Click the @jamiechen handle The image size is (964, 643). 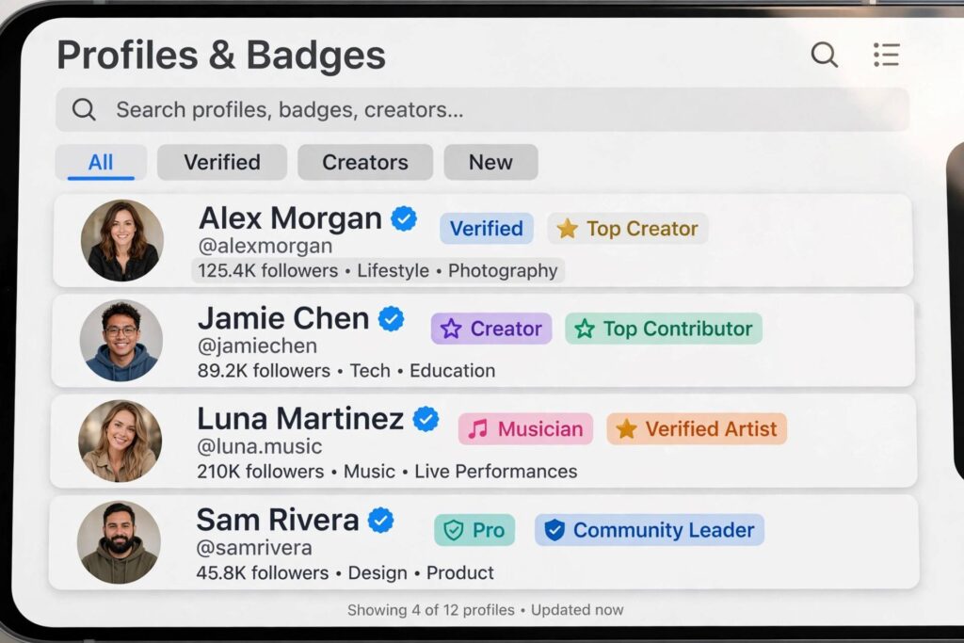(x=257, y=346)
